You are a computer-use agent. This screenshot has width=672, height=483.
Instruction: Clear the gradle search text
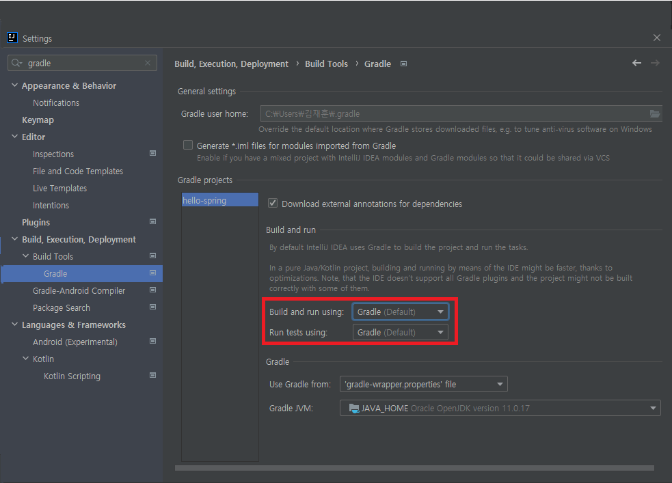click(148, 63)
